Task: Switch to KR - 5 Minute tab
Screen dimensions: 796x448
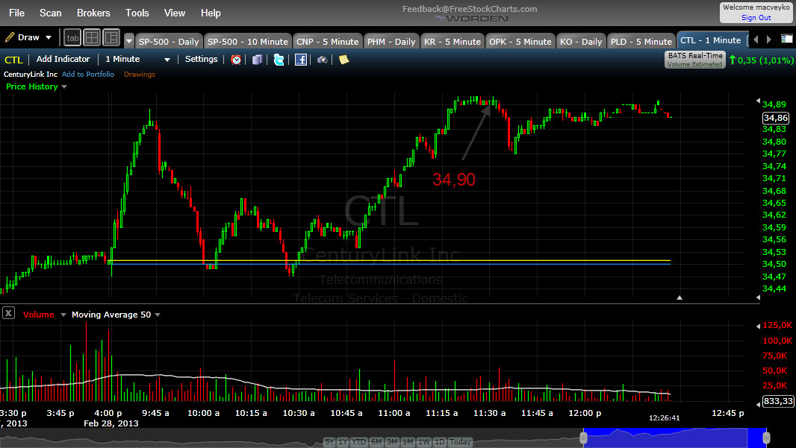Action: coord(453,42)
